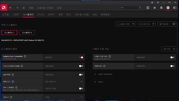The image size is (179, 101).
Task: Click the 게임 색상 button
Action: point(169,49)
